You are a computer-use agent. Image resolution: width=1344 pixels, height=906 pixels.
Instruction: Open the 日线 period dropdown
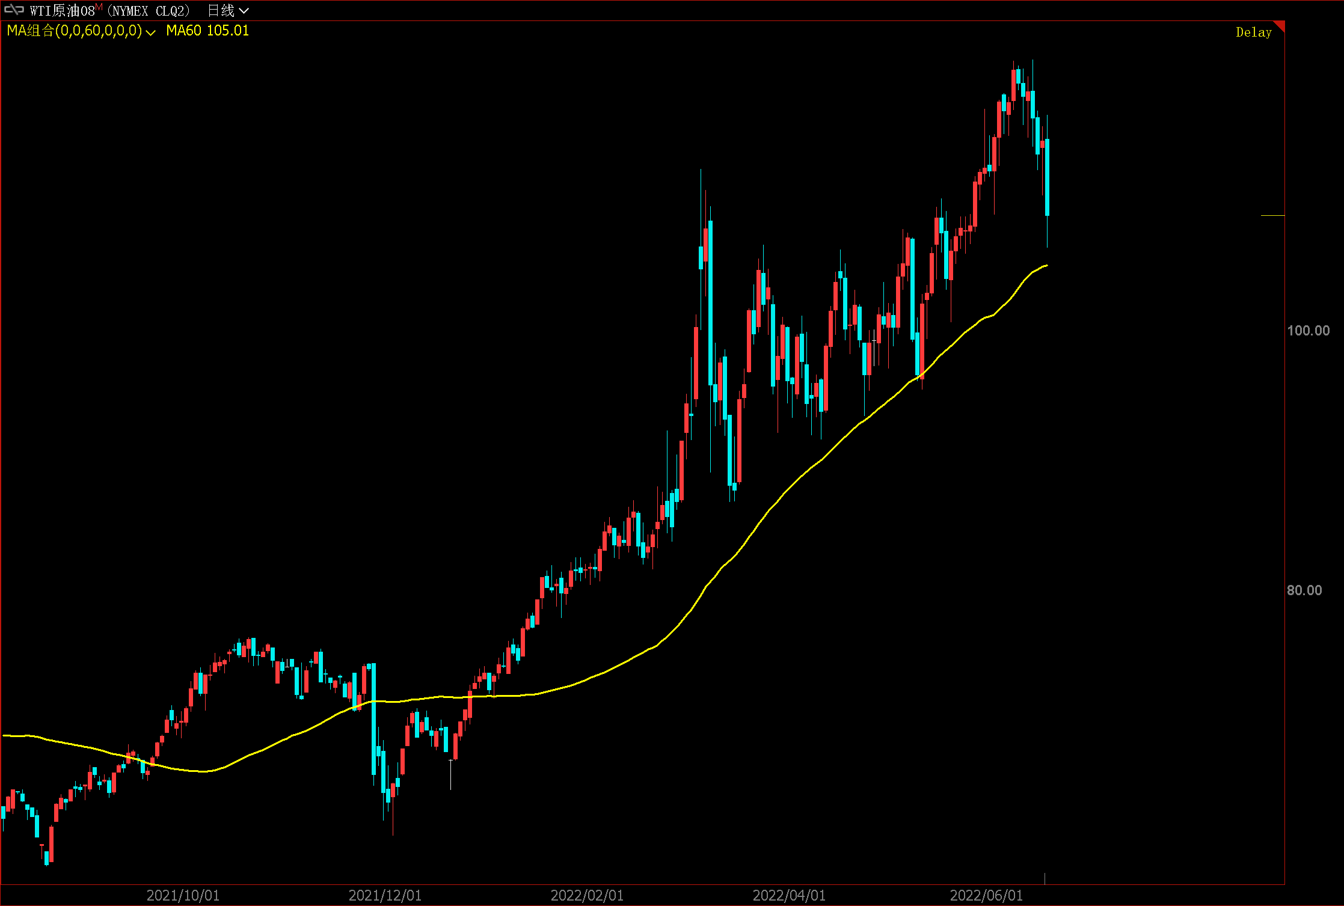[x=228, y=11]
